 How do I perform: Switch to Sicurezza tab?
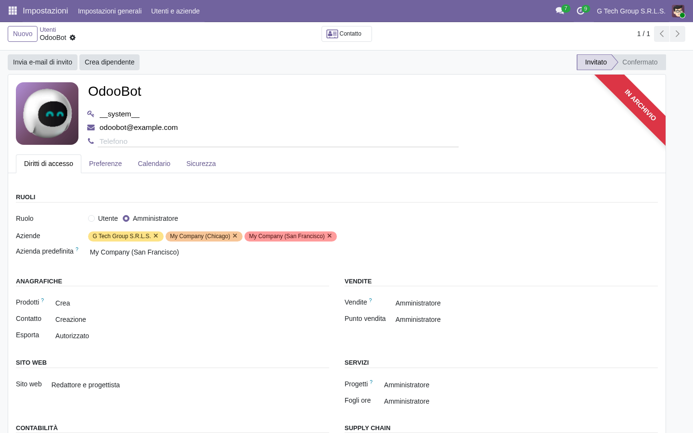(201, 164)
